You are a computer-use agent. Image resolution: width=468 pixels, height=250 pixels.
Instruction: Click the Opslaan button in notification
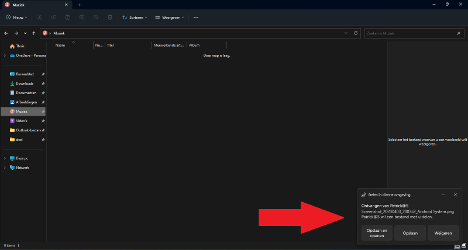tap(409, 233)
